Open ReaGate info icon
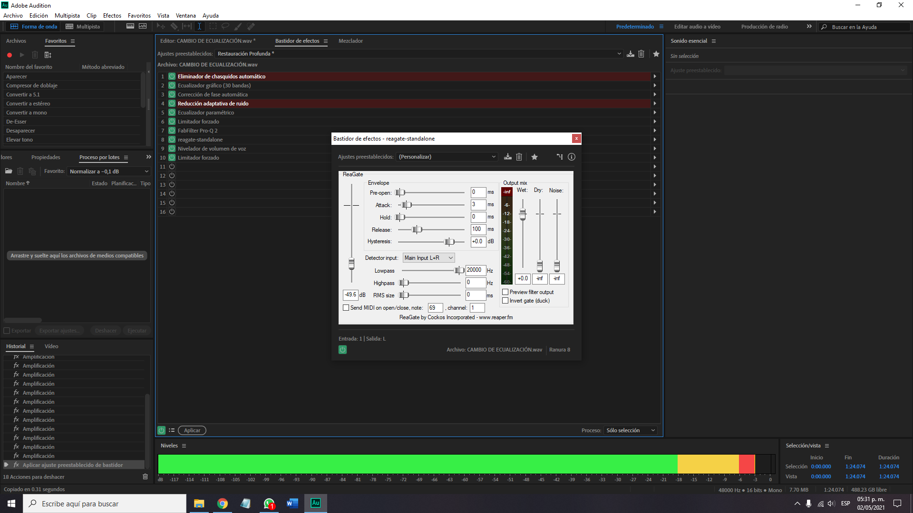The height and width of the screenshot is (513, 913). tap(572, 157)
